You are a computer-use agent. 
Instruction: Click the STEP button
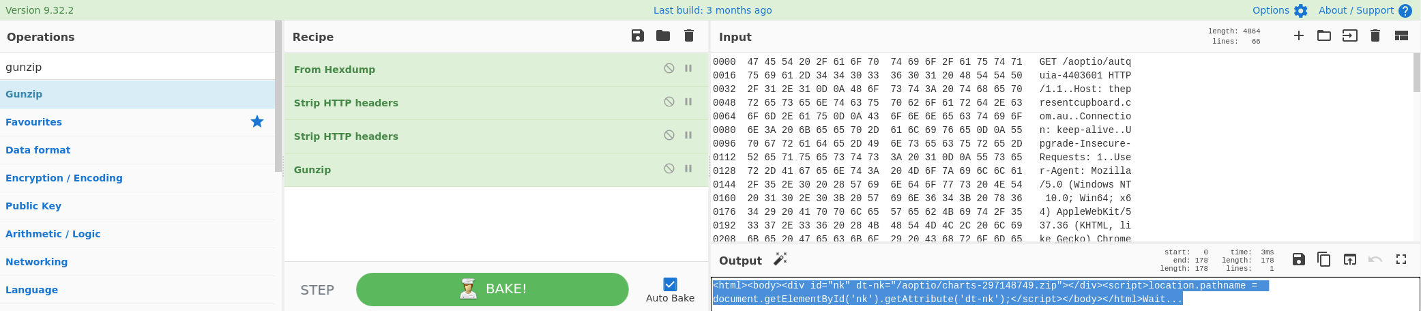(x=317, y=290)
